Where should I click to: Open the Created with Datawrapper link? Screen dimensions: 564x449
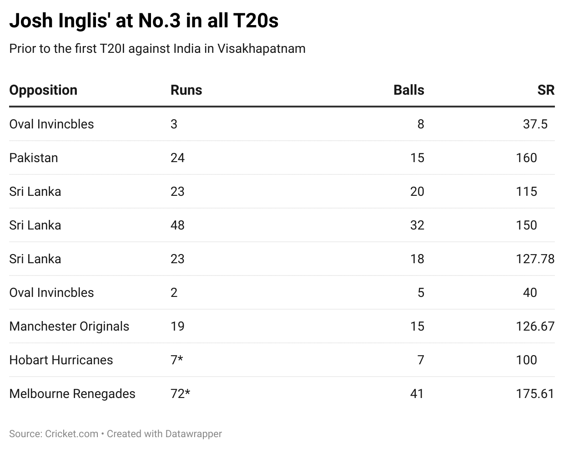tap(164, 434)
